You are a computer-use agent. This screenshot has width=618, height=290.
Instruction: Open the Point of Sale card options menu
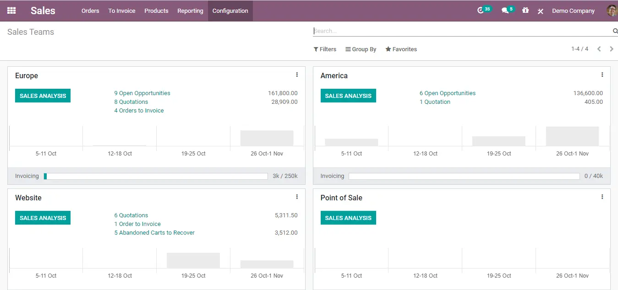coord(602,196)
